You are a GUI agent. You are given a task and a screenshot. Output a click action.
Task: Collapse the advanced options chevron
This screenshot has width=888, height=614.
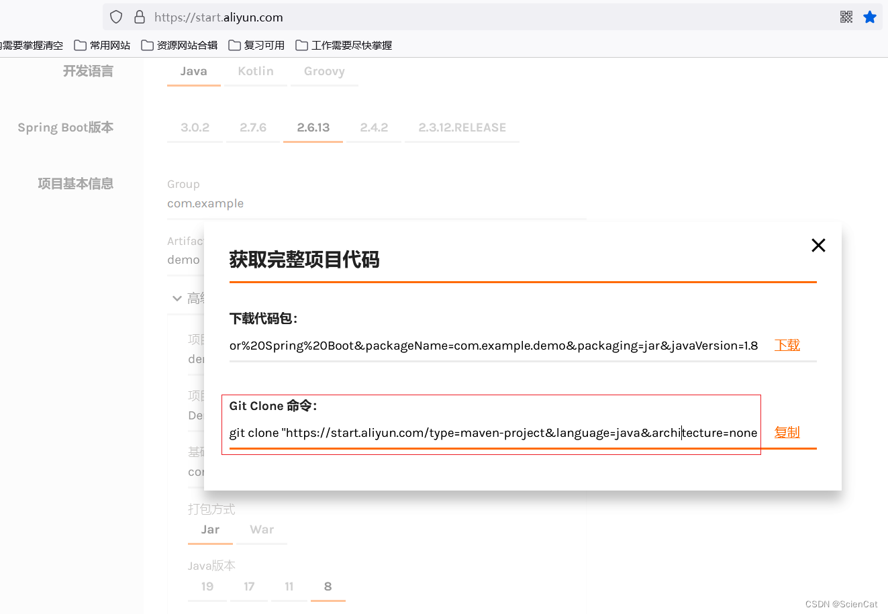pyautogui.click(x=177, y=298)
